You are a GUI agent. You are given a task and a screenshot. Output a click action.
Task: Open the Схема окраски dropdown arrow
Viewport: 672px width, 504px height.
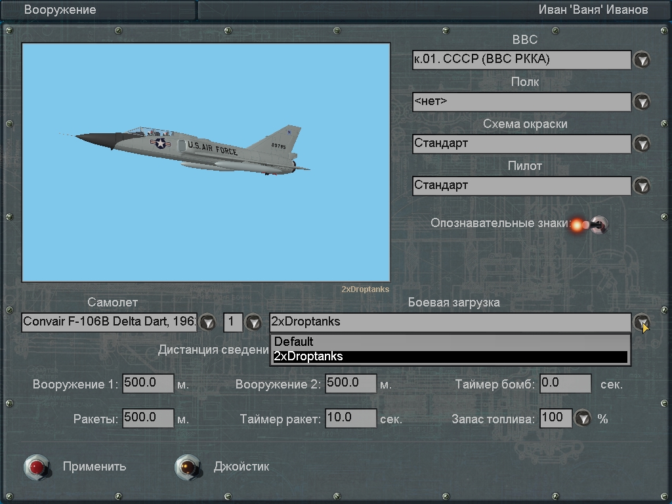coord(641,144)
